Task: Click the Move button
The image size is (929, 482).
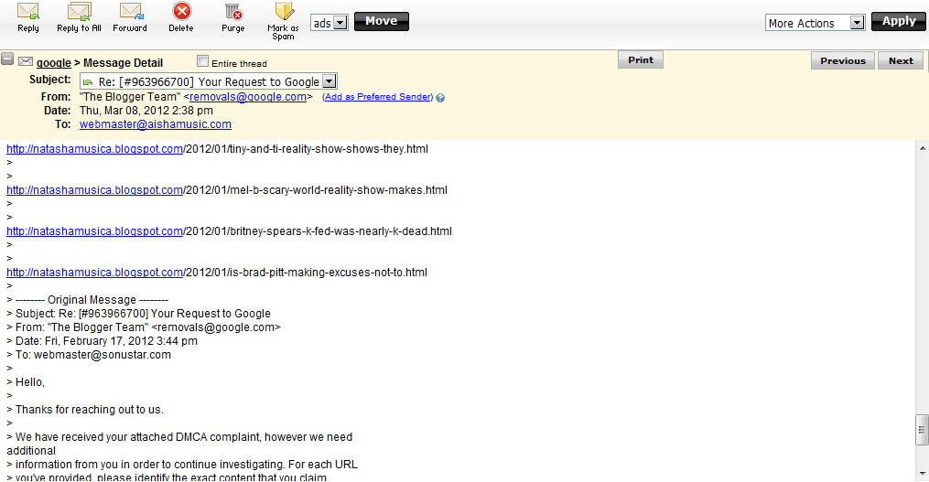Action: [382, 21]
